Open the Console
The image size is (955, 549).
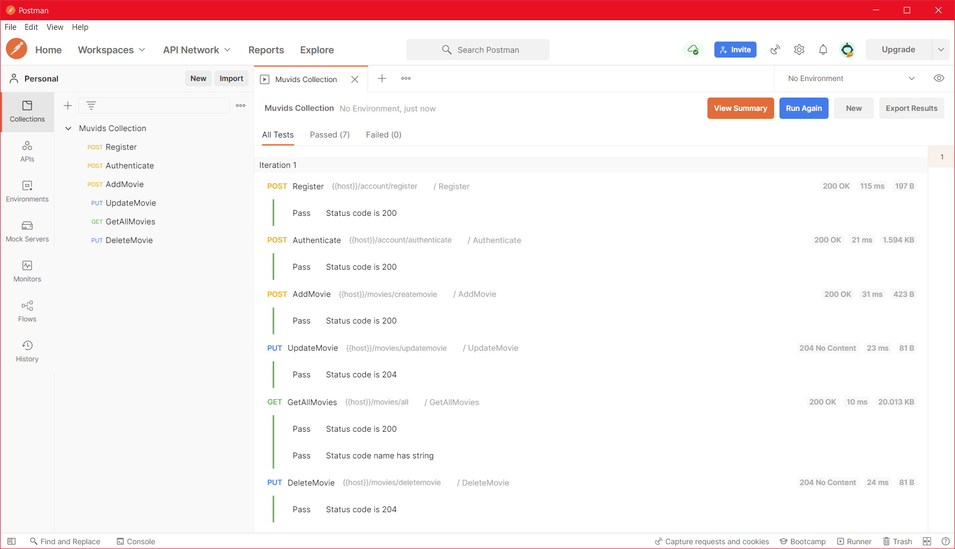[136, 541]
